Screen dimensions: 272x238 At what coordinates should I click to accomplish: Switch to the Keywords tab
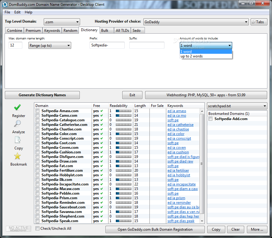click(52, 30)
